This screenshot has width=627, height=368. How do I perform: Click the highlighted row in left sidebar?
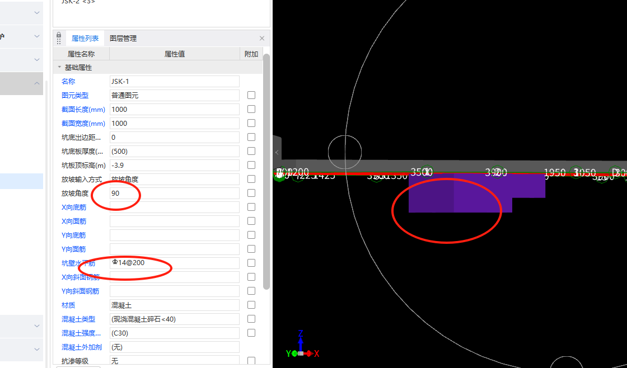[22, 181]
